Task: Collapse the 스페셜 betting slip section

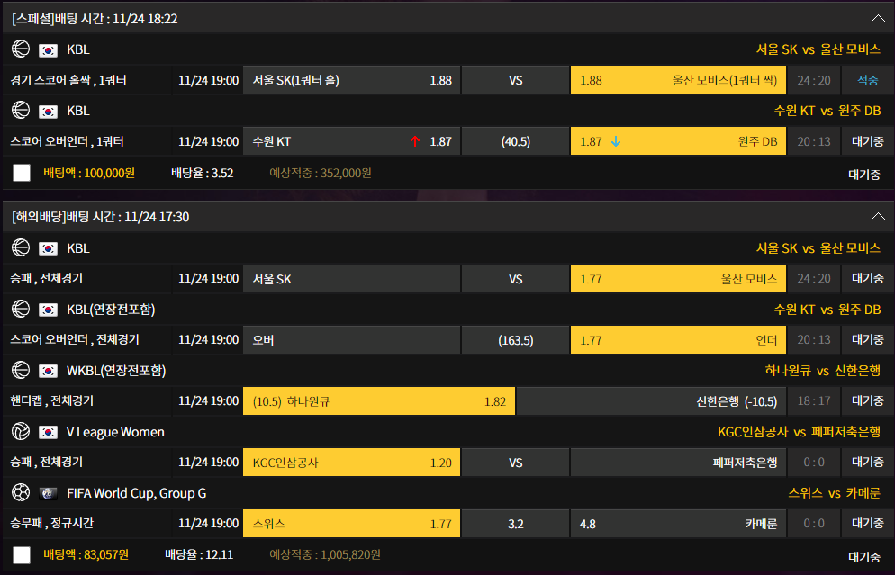Action: tap(878, 19)
